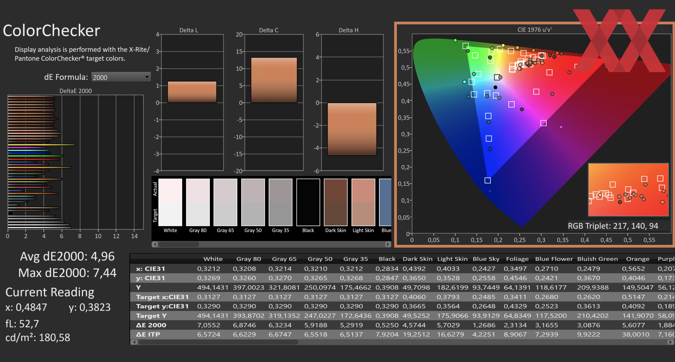The image size is (675, 362).
Task: Select the Gray 80 column header
Action: (249, 259)
